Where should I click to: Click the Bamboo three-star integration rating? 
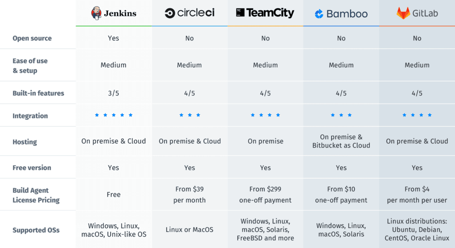(x=341, y=115)
